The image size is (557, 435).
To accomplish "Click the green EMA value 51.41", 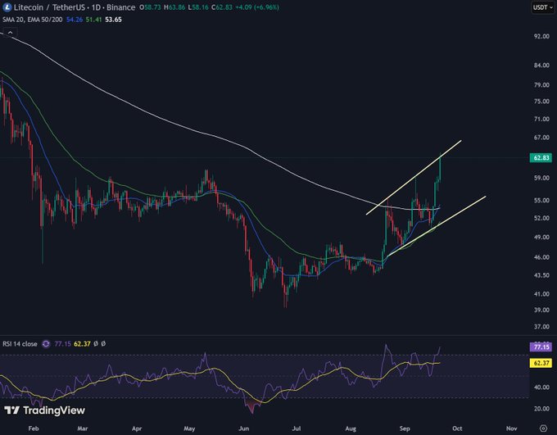I will 93,20.
